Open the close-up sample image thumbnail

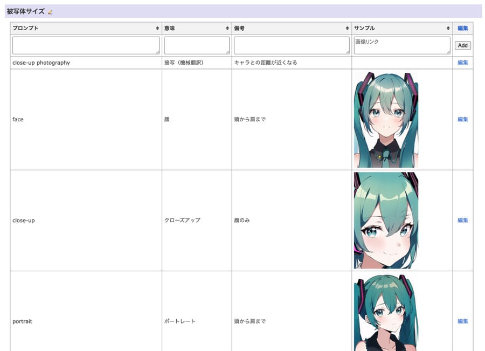pyautogui.click(x=386, y=220)
